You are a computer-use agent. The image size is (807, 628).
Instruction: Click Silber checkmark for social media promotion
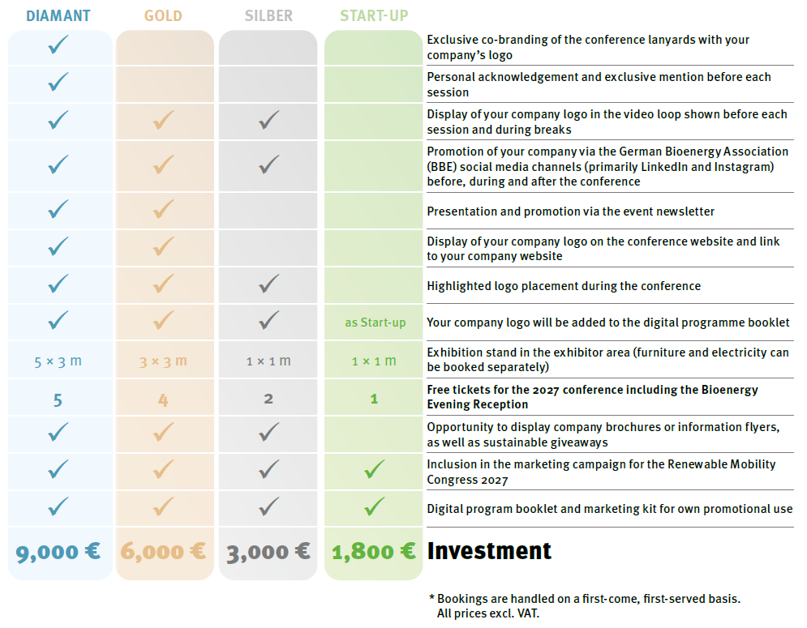(x=268, y=164)
